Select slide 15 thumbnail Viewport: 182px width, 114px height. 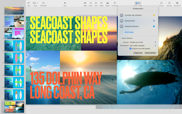(x=14, y=107)
